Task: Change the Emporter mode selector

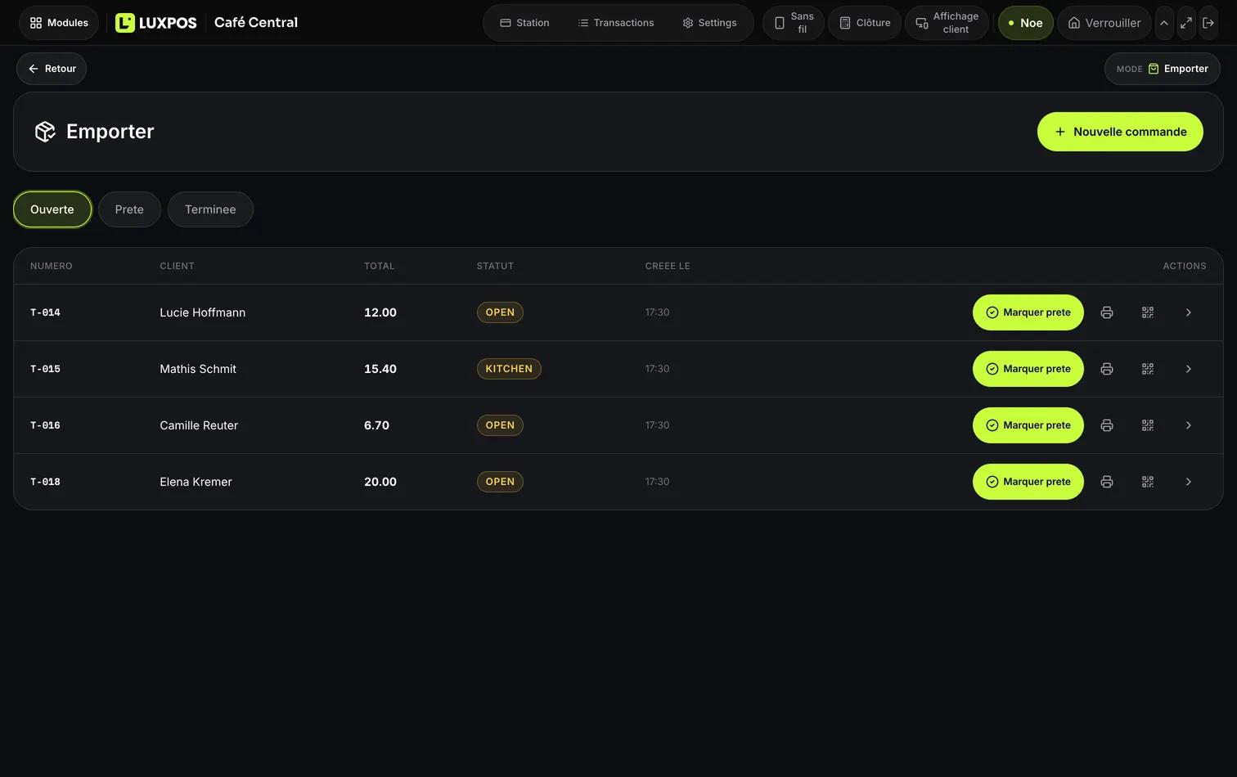Action: click(x=1163, y=69)
